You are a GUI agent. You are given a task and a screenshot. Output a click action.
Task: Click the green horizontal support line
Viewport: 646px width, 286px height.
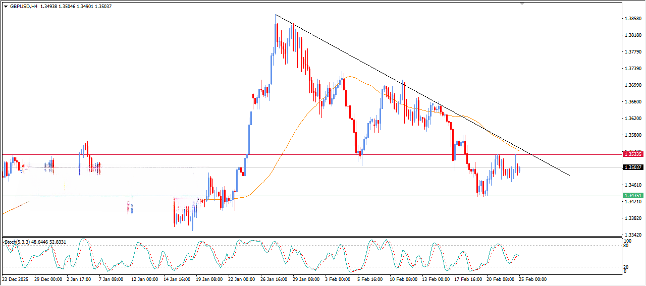(353, 196)
